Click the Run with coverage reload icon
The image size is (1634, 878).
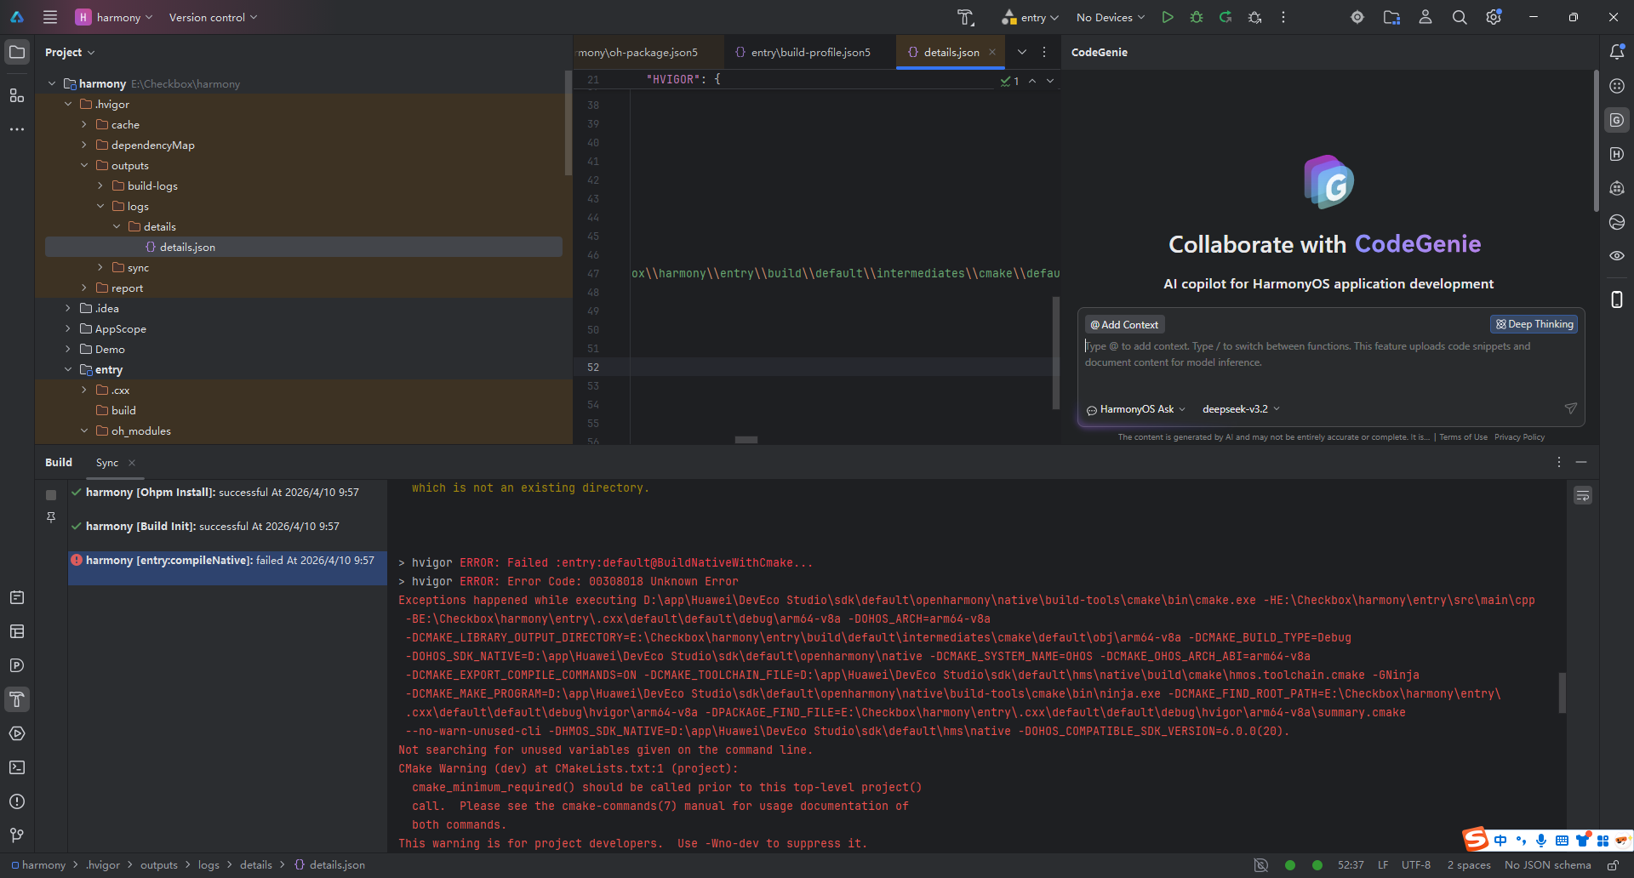[x=1225, y=17]
